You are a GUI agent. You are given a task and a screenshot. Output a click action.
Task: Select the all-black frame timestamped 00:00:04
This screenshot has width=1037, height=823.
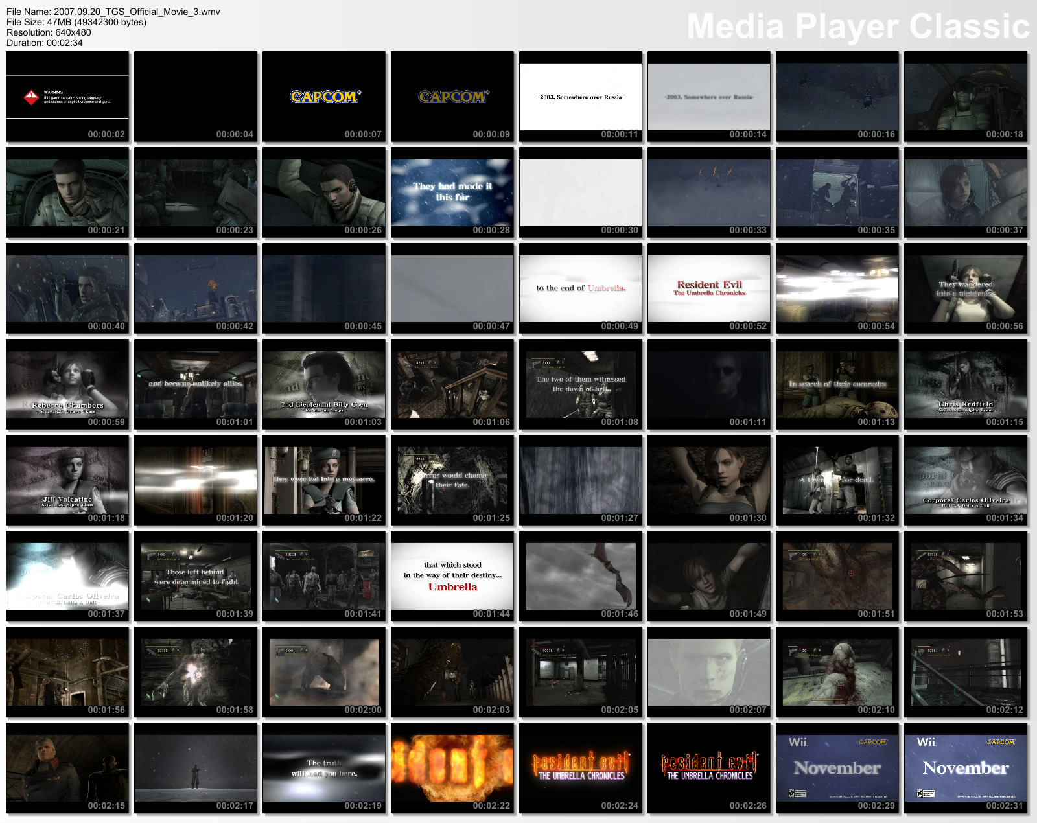pyautogui.click(x=196, y=97)
